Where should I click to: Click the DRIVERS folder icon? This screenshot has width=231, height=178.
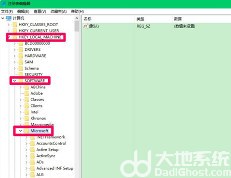point(21,50)
